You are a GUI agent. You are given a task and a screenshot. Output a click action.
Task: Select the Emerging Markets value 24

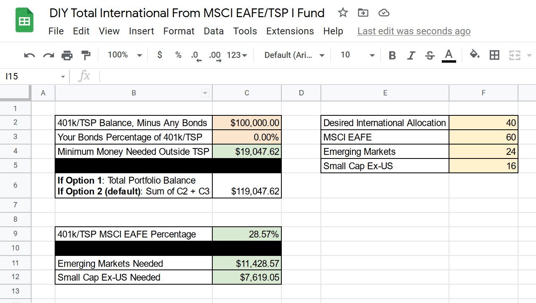(483, 151)
